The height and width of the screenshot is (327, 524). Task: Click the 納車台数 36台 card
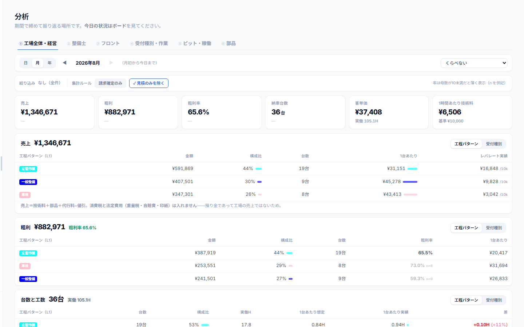click(305, 112)
